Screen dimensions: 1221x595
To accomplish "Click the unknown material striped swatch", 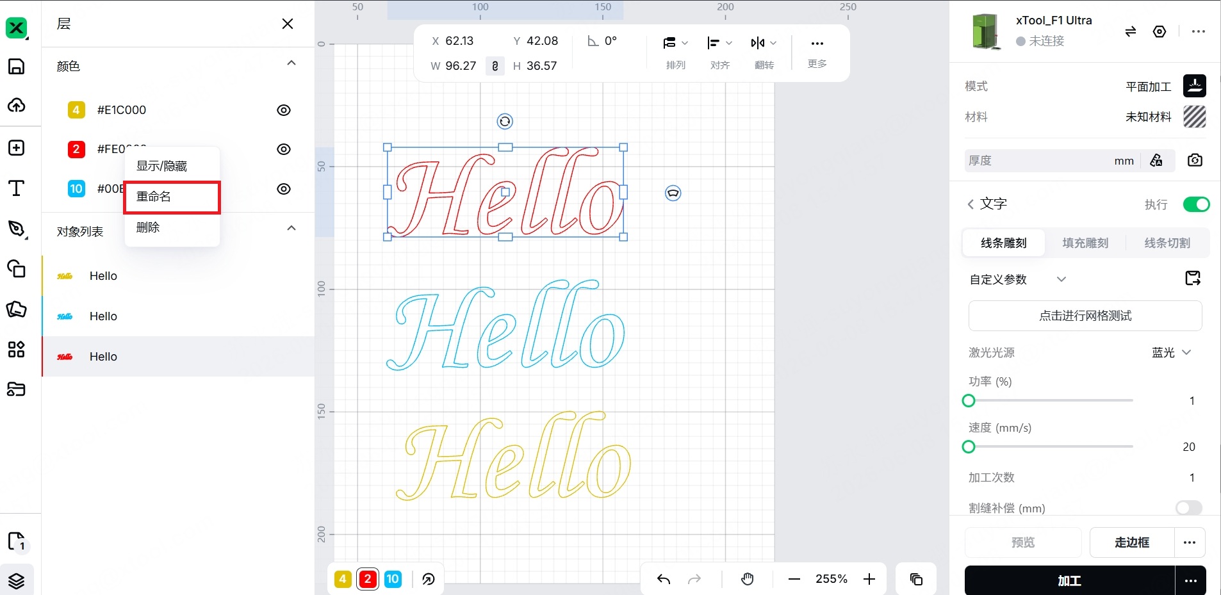I will click(1195, 117).
